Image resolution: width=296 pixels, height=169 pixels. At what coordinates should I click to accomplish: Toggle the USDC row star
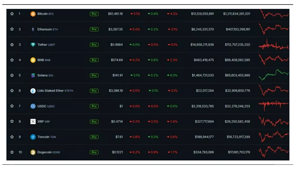(12, 106)
